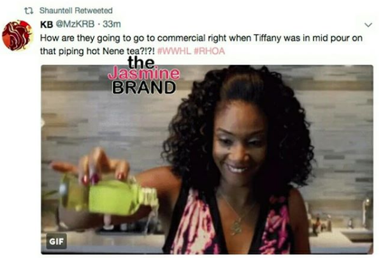
Task: Click the word Nene in the tweet
Action: click(113, 51)
